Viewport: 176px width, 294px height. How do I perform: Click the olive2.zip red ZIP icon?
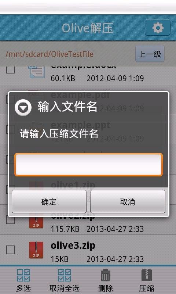tap(36, 223)
